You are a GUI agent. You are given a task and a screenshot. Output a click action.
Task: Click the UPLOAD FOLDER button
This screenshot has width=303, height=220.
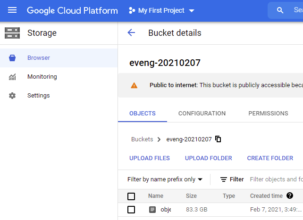click(209, 158)
